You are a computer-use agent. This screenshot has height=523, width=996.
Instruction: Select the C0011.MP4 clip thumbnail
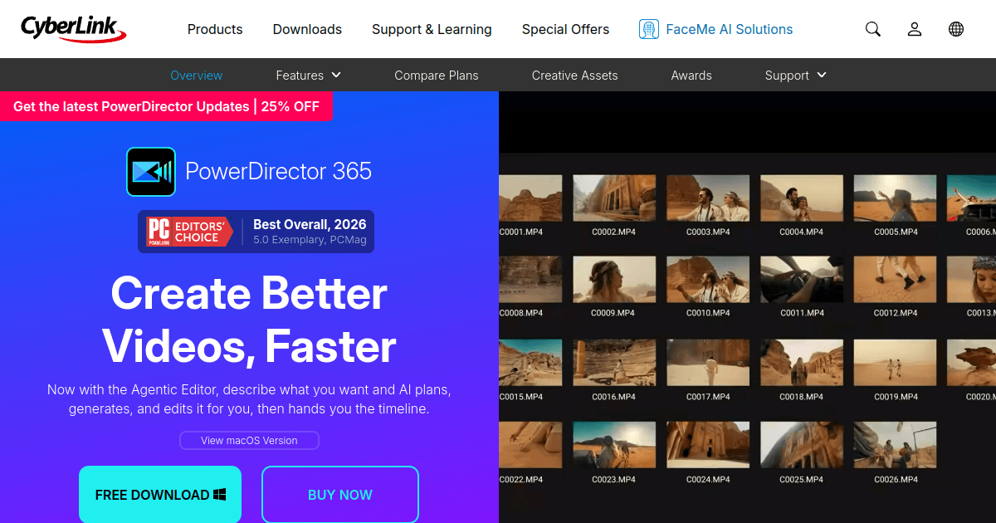(x=802, y=279)
